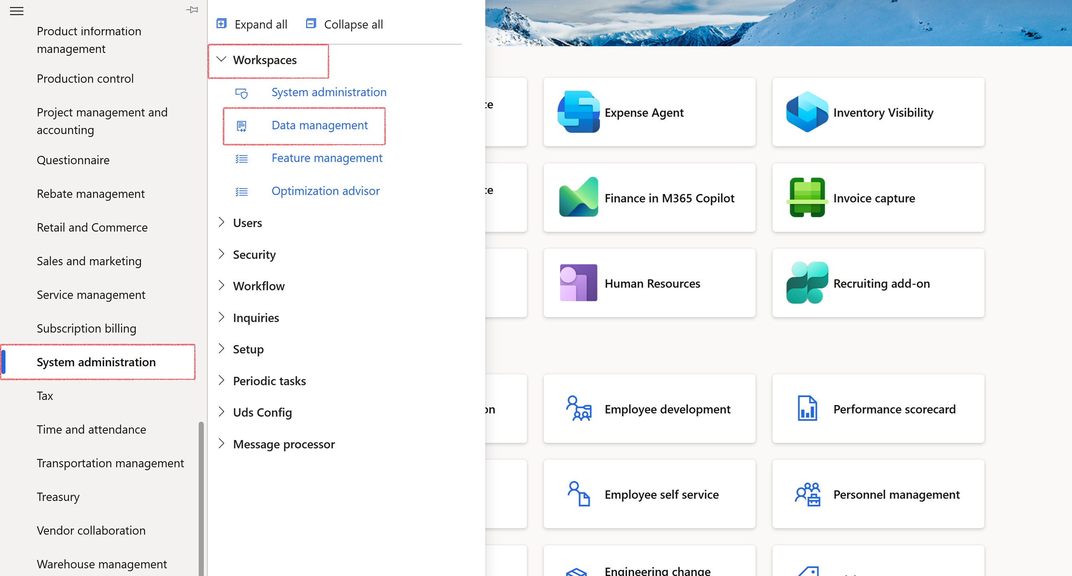Expand the Users section
The width and height of the screenshot is (1072, 576).
pyautogui.click(x=221, y=223)
